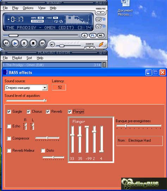Click the Flanger slider above value -99
Viewport: 167px width, 191px height.
click(x=87, y=139)
